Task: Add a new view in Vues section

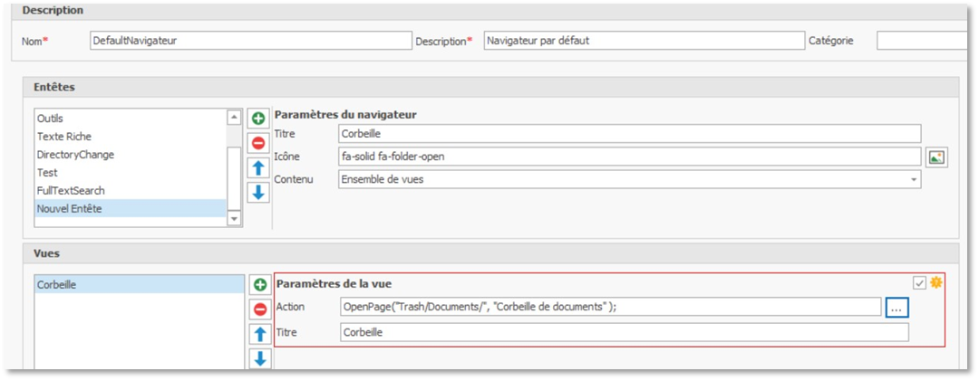Action: tap(258, 285)
